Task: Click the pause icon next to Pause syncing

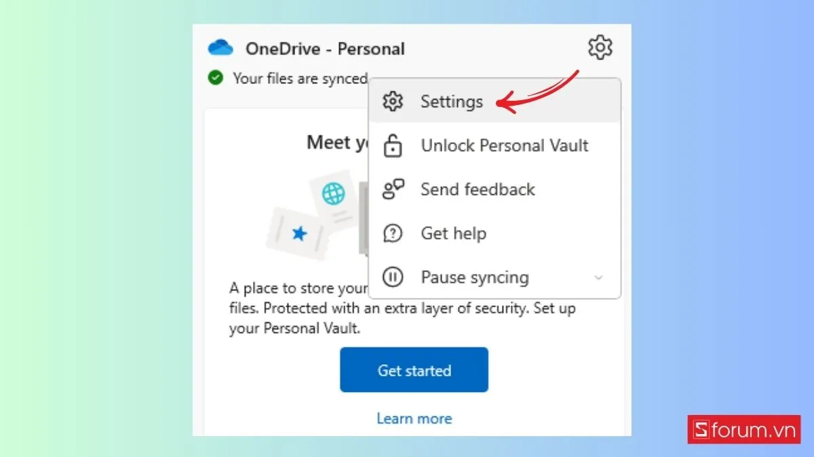Action: click(x=393, y=277)
